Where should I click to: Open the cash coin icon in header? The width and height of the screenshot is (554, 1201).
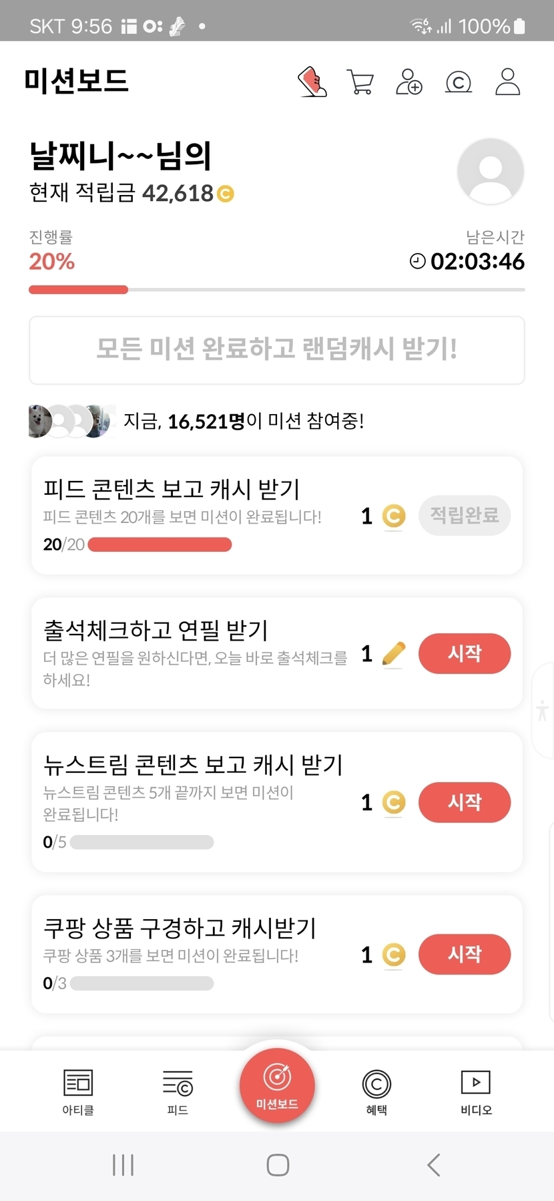click(x=459, y=82)
